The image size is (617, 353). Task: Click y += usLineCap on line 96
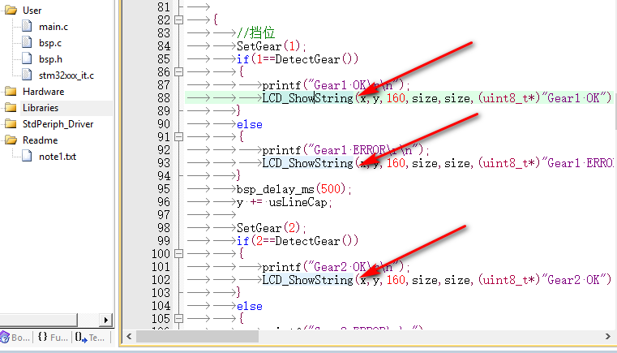[x=285, y=202]
